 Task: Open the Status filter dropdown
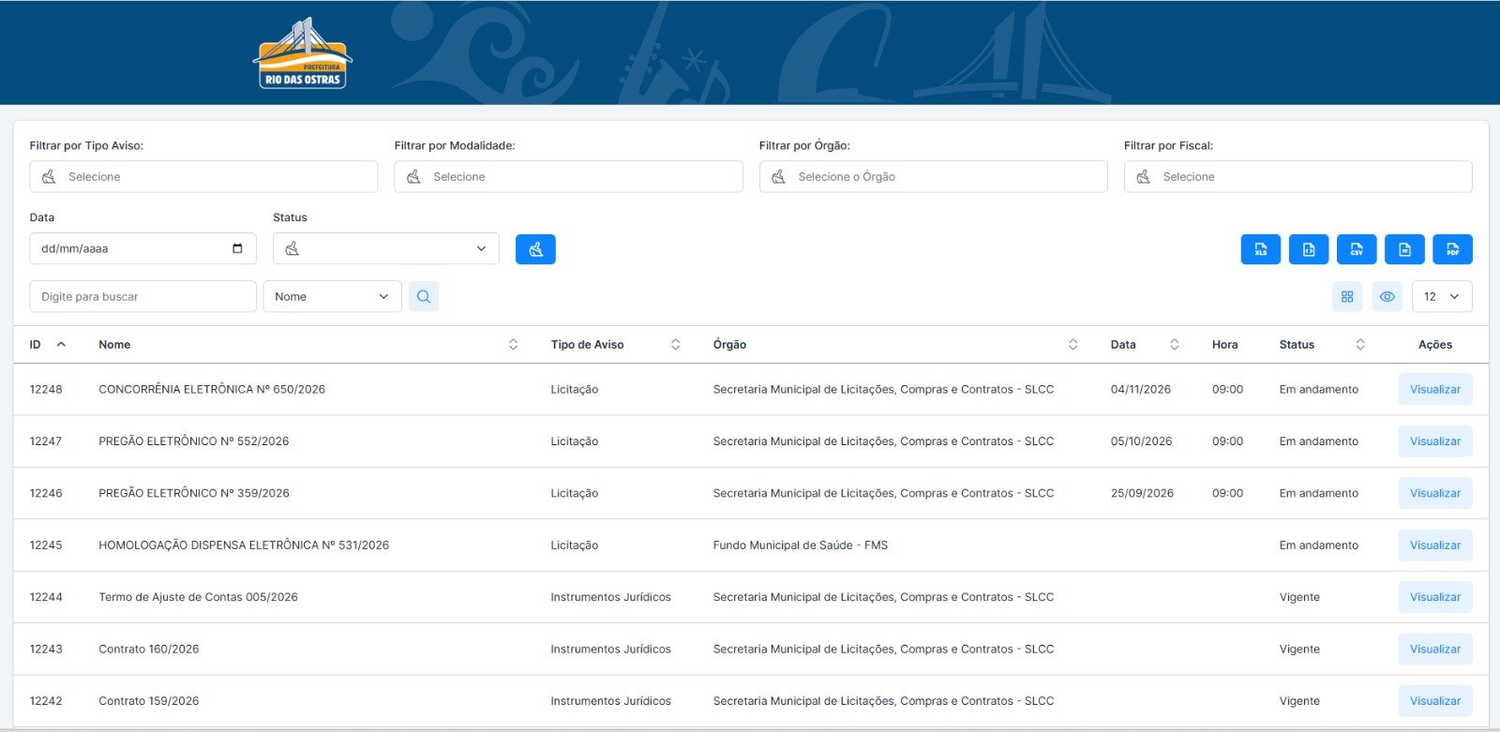click(386, 248)
